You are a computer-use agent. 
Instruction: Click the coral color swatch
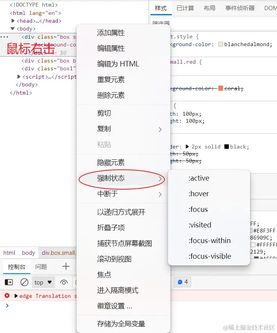click(x=220, y=88)
